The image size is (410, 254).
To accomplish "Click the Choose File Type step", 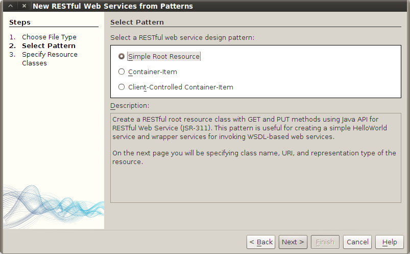I will 49,37.
